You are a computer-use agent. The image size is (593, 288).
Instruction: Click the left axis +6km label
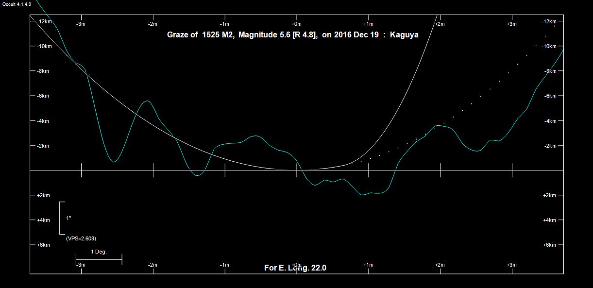(x=43, y=245)
